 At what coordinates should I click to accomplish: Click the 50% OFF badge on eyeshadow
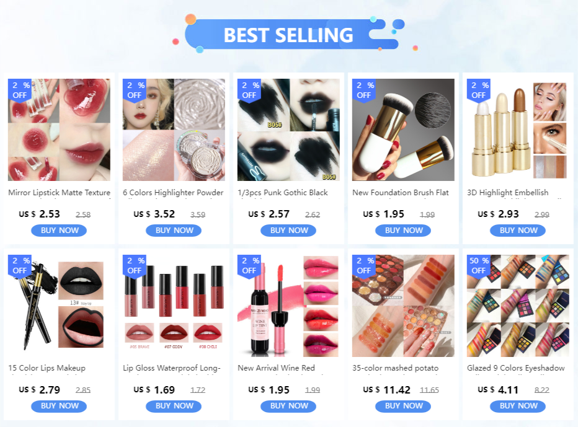(x=479, y=266)
